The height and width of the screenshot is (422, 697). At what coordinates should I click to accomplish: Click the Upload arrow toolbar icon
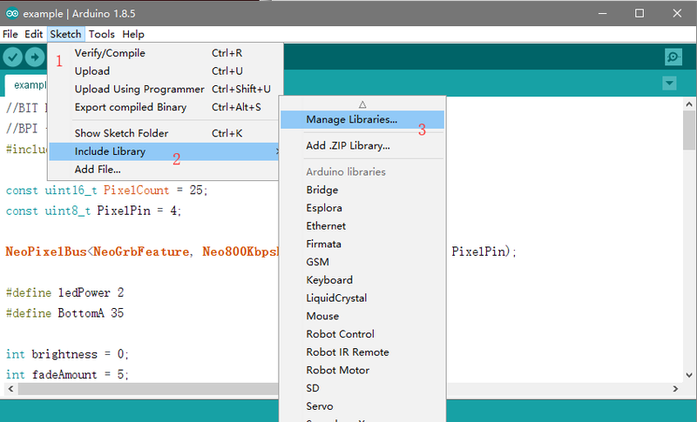tap(35, 57)
